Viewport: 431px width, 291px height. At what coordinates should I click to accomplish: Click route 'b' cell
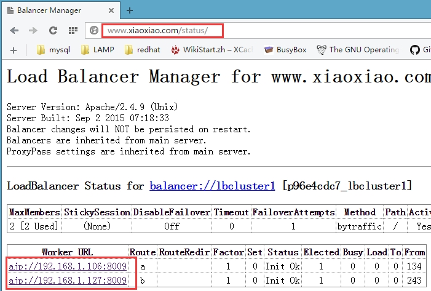[143, 281]
